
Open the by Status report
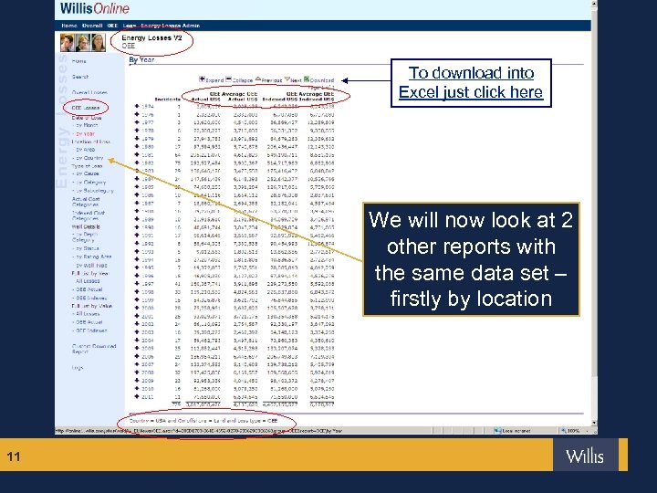[x=88, y=248]
